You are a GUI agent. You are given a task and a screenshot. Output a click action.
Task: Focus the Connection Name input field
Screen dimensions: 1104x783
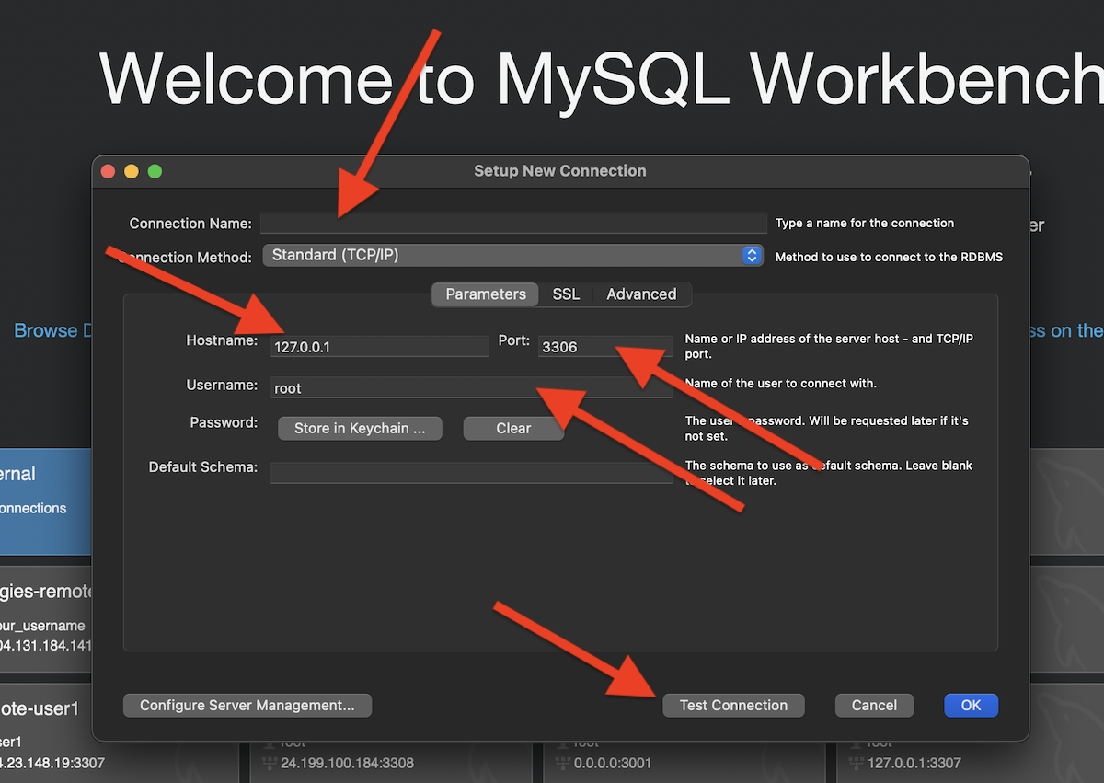513,223
